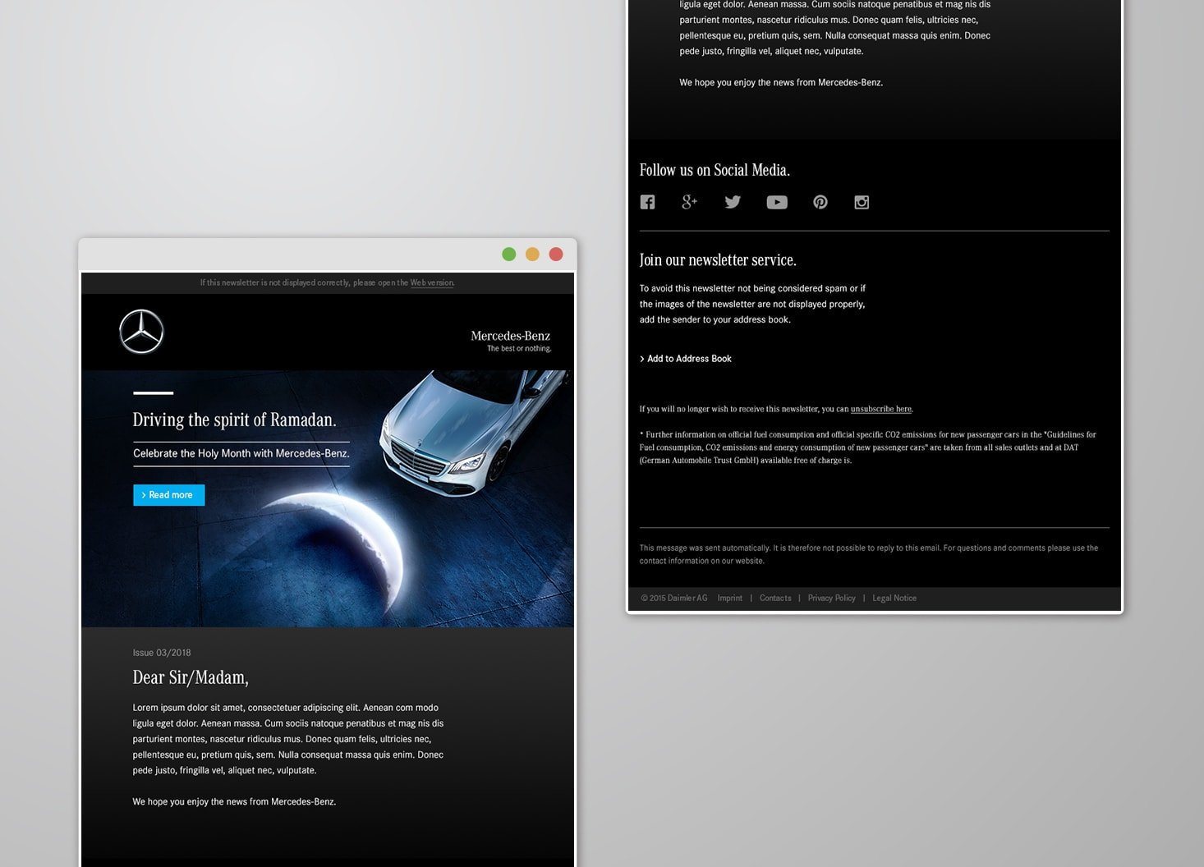Click the Mercedes-Benz star logo
Image resolution: width=1204 pixels, height=867 pixels.
pos(141,332)
